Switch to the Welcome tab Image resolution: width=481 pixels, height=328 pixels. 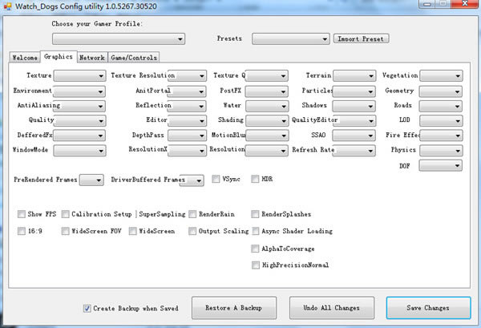[24, 58]
